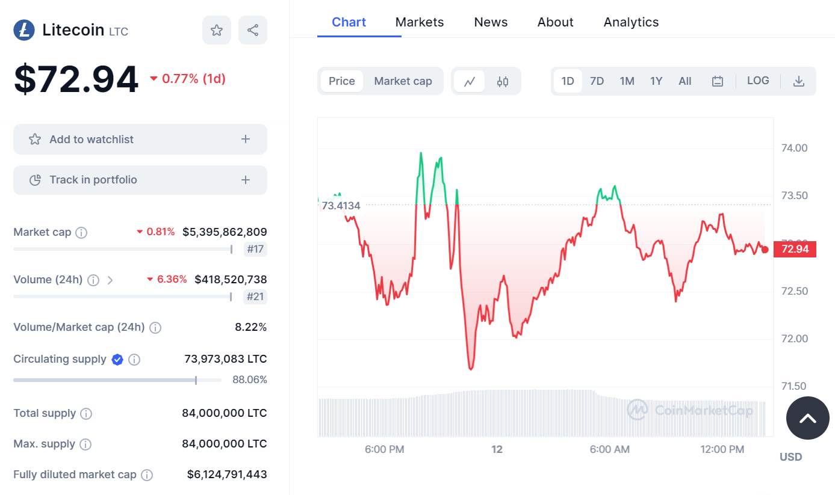Click the 6.36% volume change
The width and height of the screenshot is (835, 495).
point(167,280)
